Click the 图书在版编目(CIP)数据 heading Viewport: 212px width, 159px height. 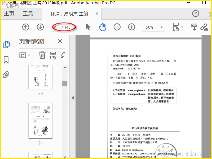pos(127,56)
